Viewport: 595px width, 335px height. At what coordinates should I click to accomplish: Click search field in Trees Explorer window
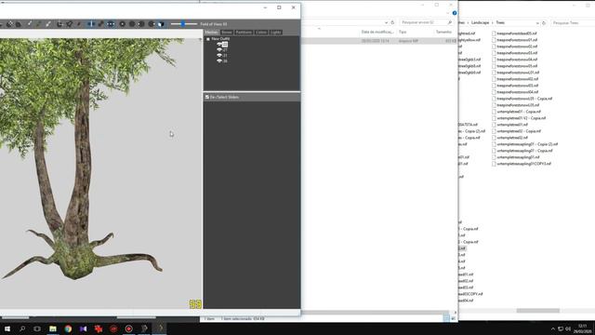[x=573, y=22]
